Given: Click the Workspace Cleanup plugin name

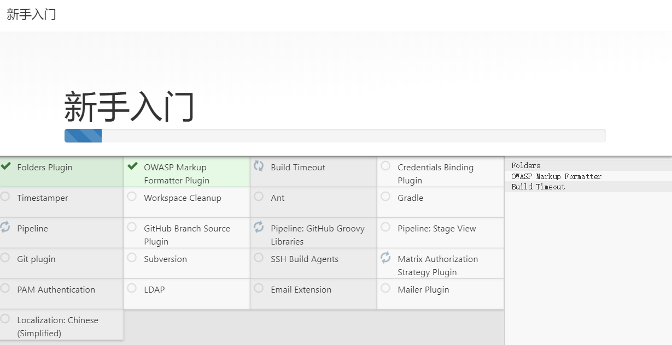Looking at the screenshot, I should (x=183, y=198).
